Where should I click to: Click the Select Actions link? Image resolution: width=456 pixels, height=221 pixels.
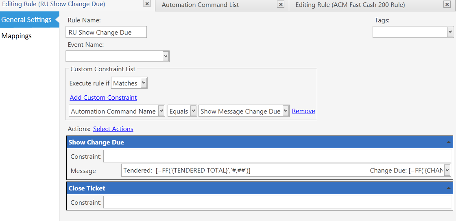point(113,129)
